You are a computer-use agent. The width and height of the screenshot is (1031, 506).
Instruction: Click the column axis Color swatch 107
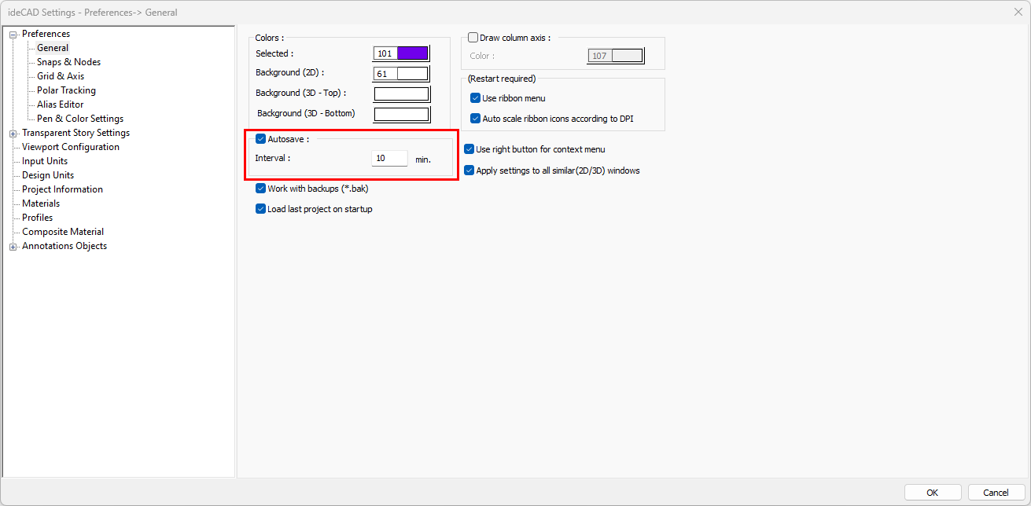click(x=616, y=56)
